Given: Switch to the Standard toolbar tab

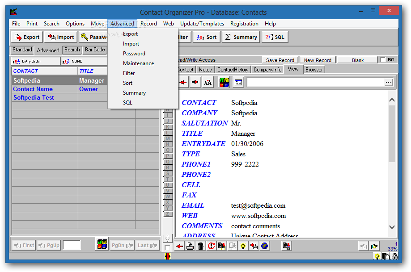Looking at the screenshot, I should pos(22,50).
